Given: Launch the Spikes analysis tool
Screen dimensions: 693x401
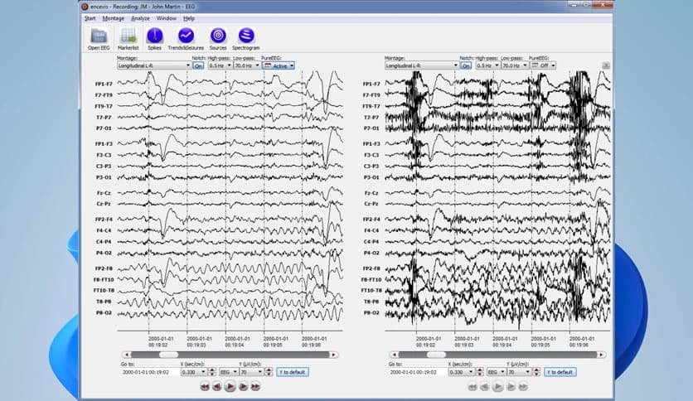Looking at the screenshot, I should click(x=154, y=36).
